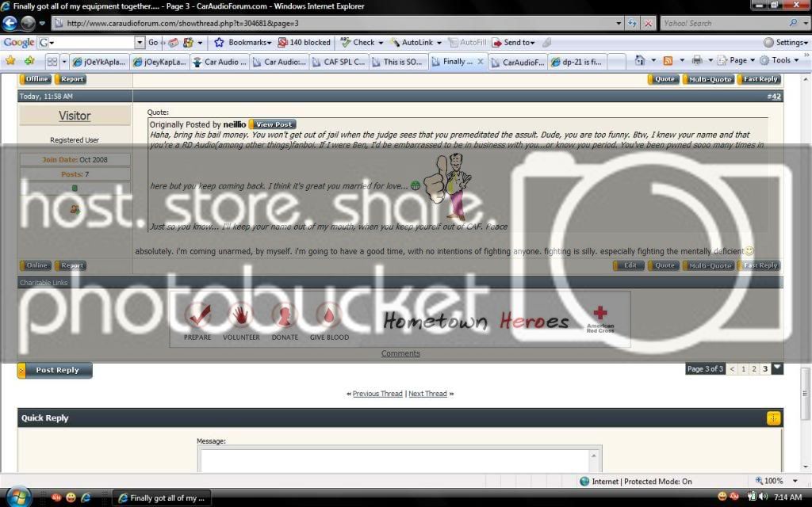Click Multi-Quote button on post #42
Image resolution: width=812 pixels, height=507 pixels.
[708, 265]
